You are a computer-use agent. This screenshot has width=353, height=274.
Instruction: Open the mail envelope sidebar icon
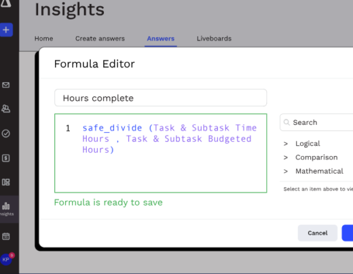tap(6, 85)
